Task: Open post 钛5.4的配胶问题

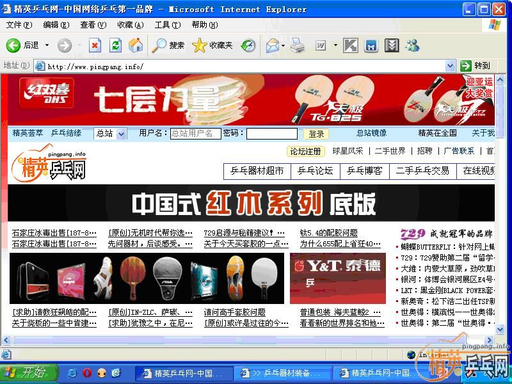Action: click(x=329, y=233)
